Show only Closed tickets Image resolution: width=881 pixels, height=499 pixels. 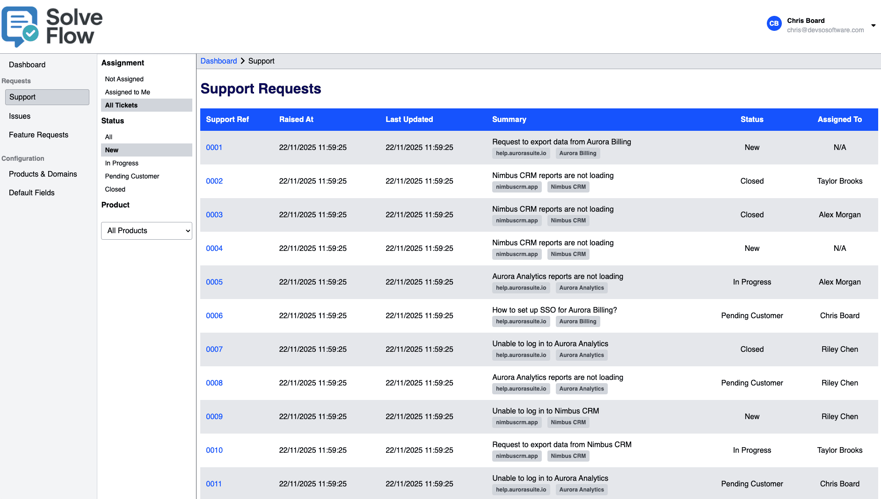tap(115, 189)
